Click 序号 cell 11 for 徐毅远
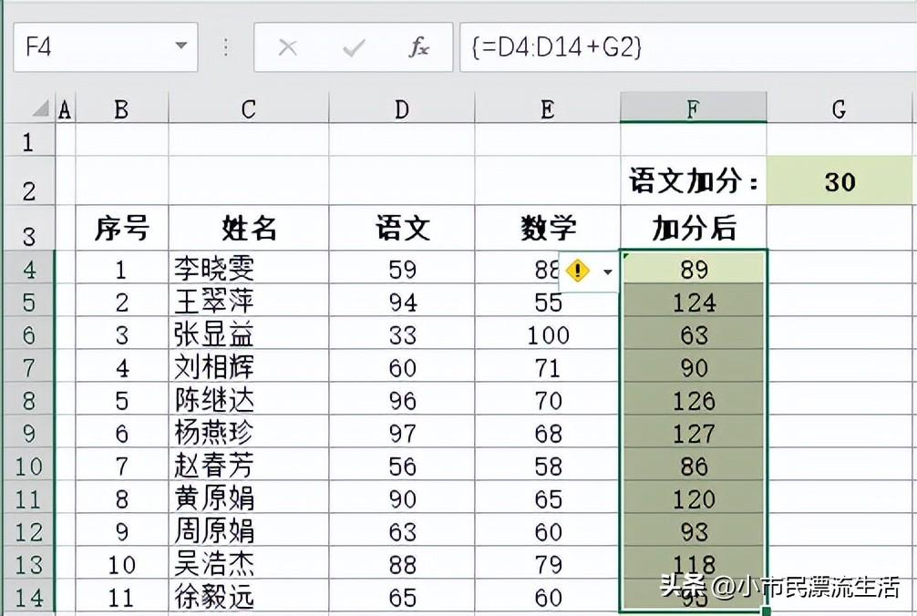 [121, 596]
